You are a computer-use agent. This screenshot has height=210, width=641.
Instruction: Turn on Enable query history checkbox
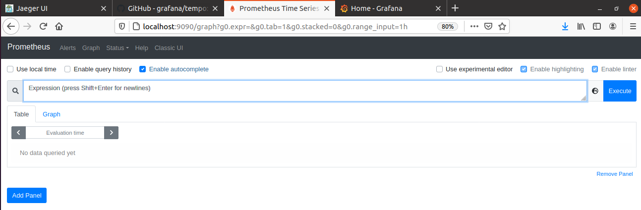coord(67,69)
